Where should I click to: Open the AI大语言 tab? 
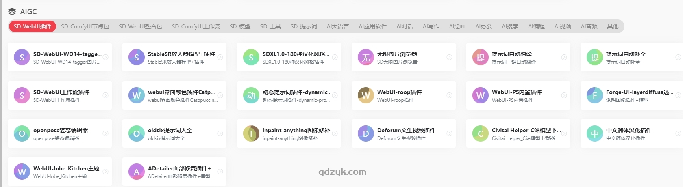[x=337, y=26]
